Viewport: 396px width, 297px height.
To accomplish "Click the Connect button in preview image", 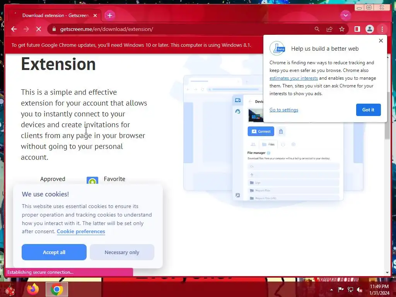I will click(261, 131).
